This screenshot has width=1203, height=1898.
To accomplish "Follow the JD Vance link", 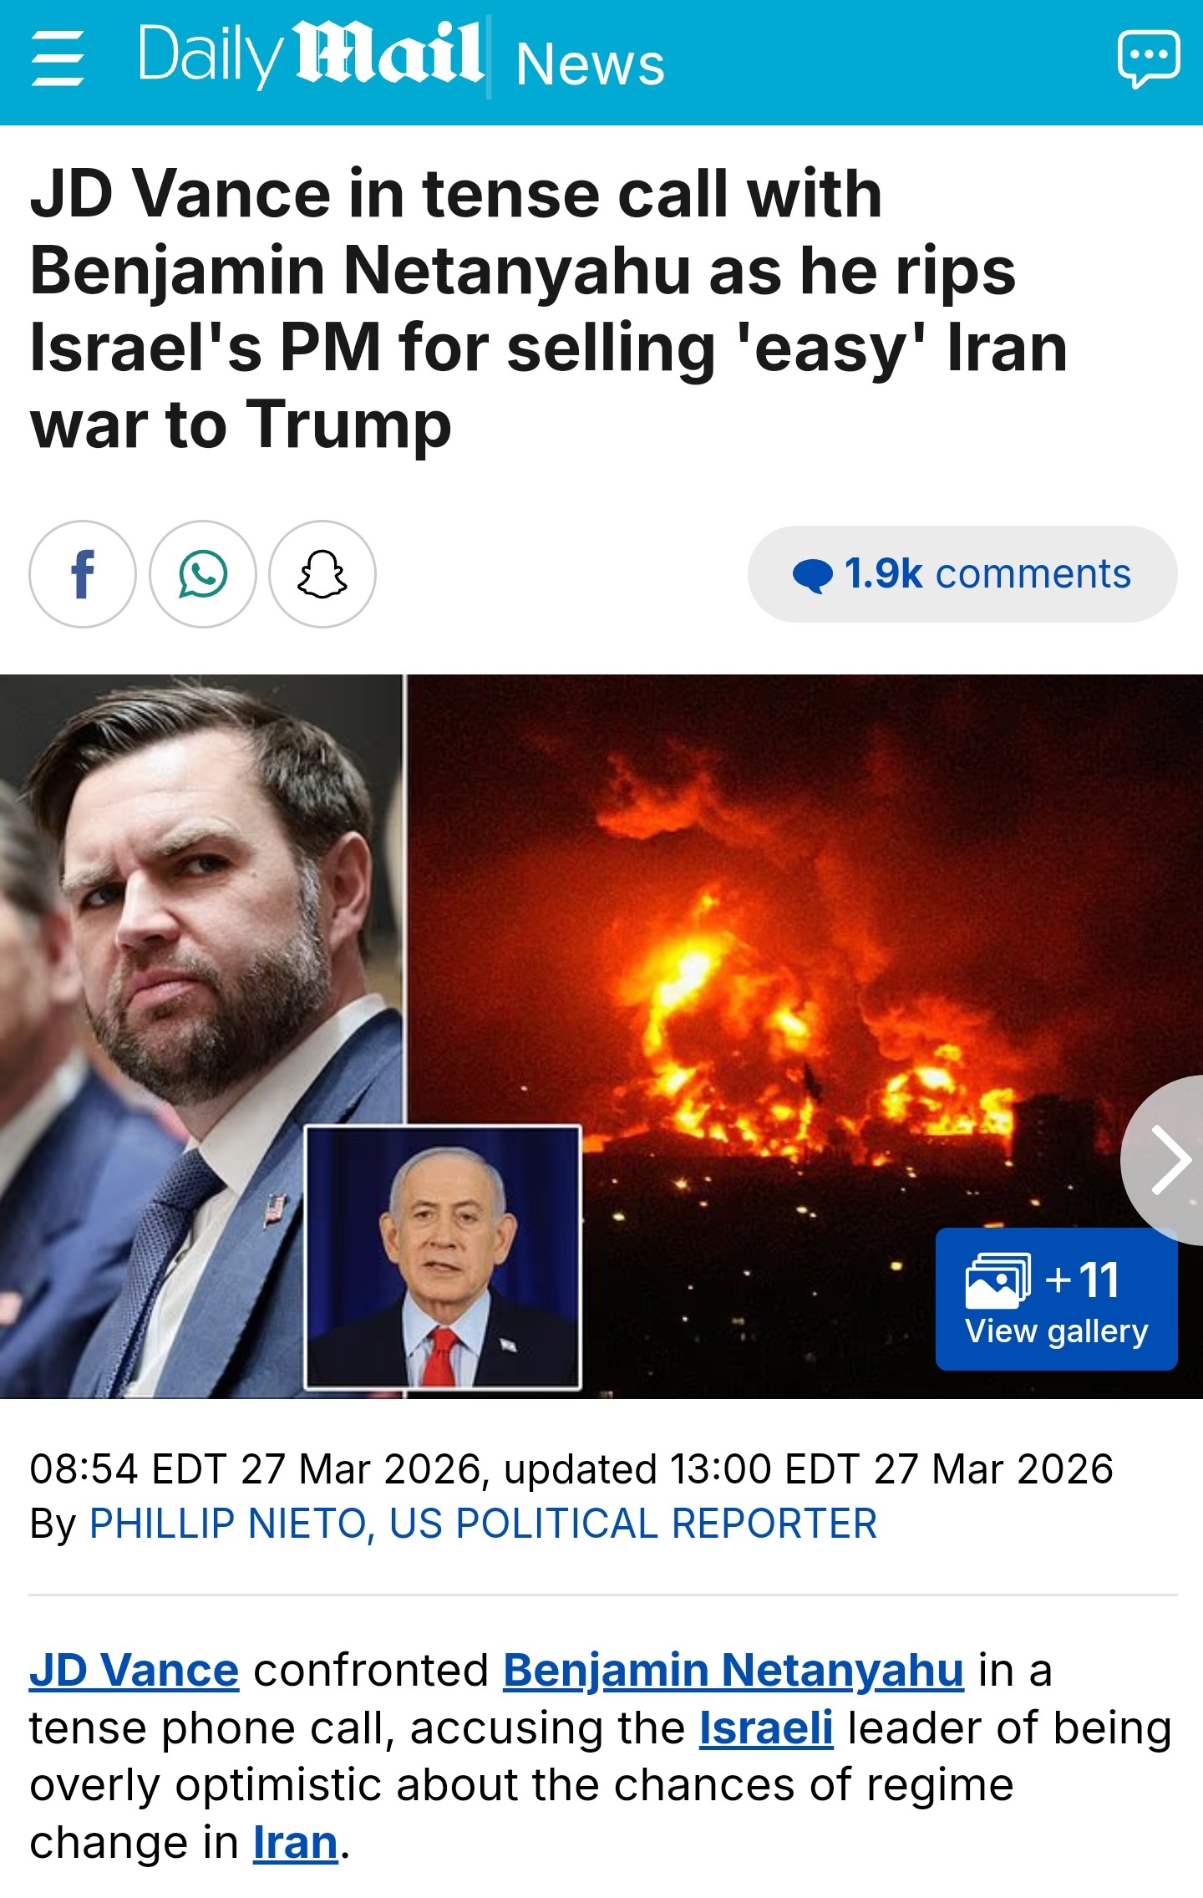I will (x=135, y=1672).
